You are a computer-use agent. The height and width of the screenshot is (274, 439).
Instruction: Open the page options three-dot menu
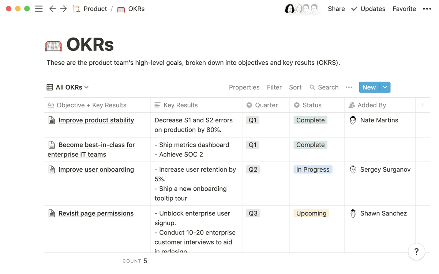[x=427, y=9]
